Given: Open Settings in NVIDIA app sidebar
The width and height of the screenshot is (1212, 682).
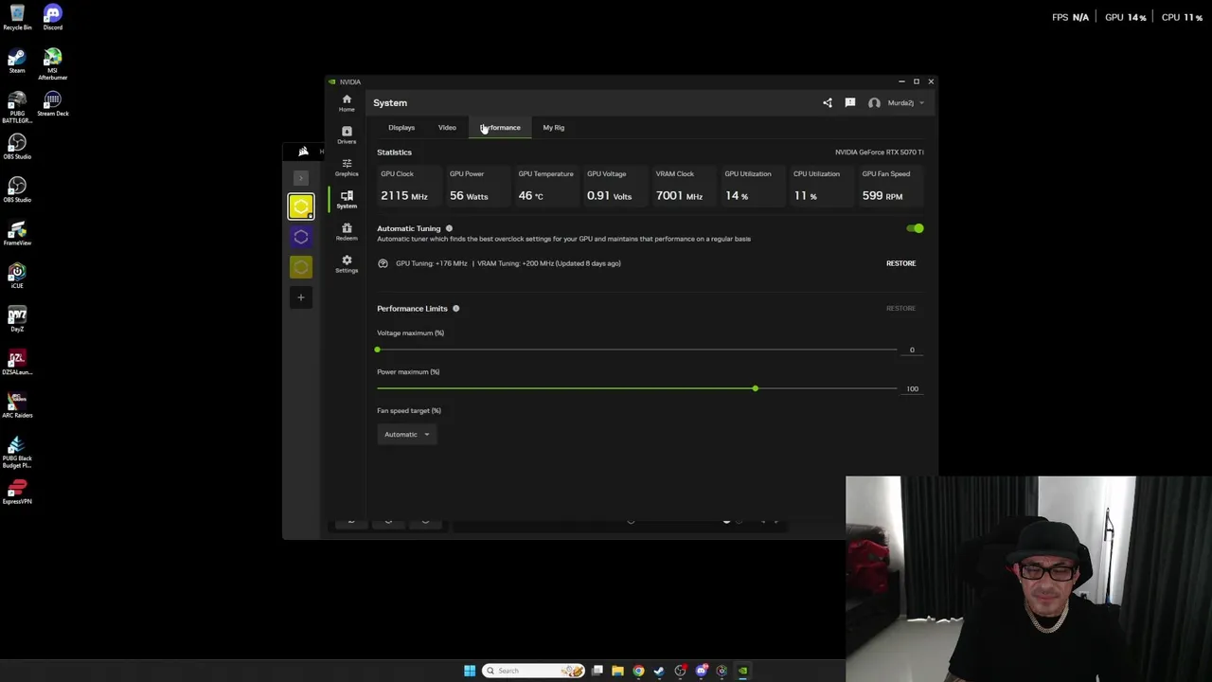Looking at the screenshot, I should [347, 263].
